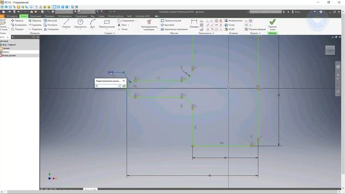
Task: Click the Изображение insert image tool
Action: coord(233,20)
